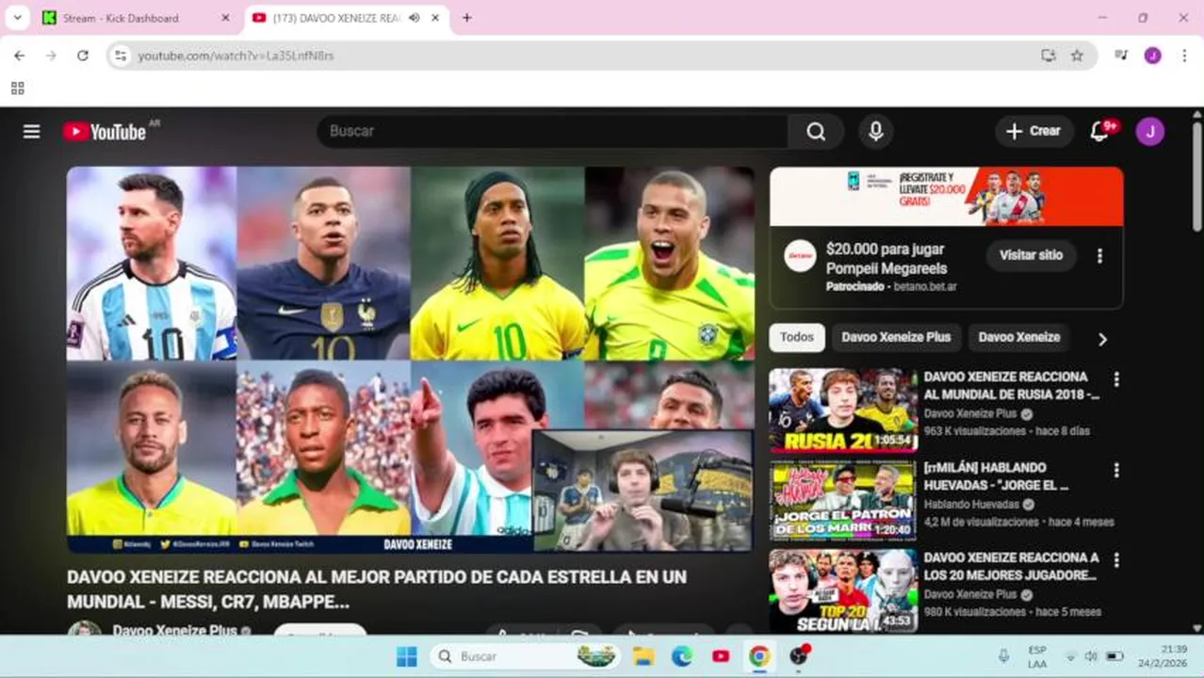The width and height of the screenshot is (1204, 678).
Task: Click the Betano banner ad image
Action: tap(946, 196)
